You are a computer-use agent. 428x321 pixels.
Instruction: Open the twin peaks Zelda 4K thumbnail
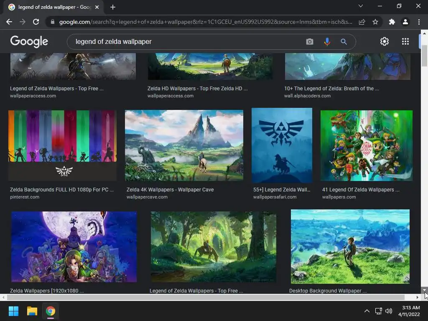click(184, 145)
